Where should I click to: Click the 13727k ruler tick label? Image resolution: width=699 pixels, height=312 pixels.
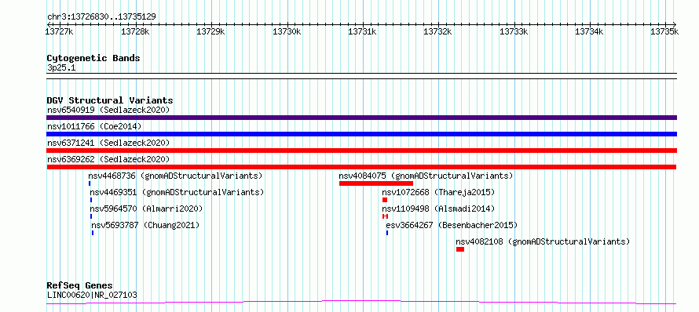pos(60,31)
